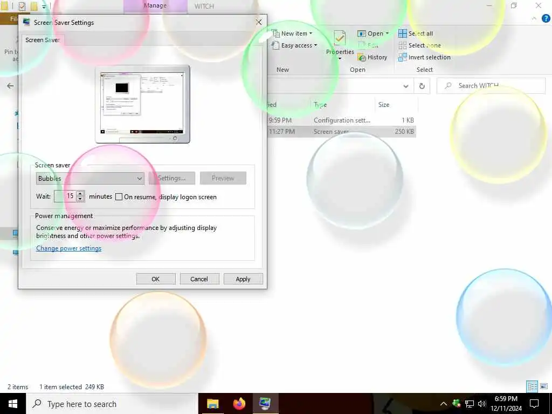Screen dimensions: 552x414
Task: Switch to Details view in status bar
Action: point(532,387)
